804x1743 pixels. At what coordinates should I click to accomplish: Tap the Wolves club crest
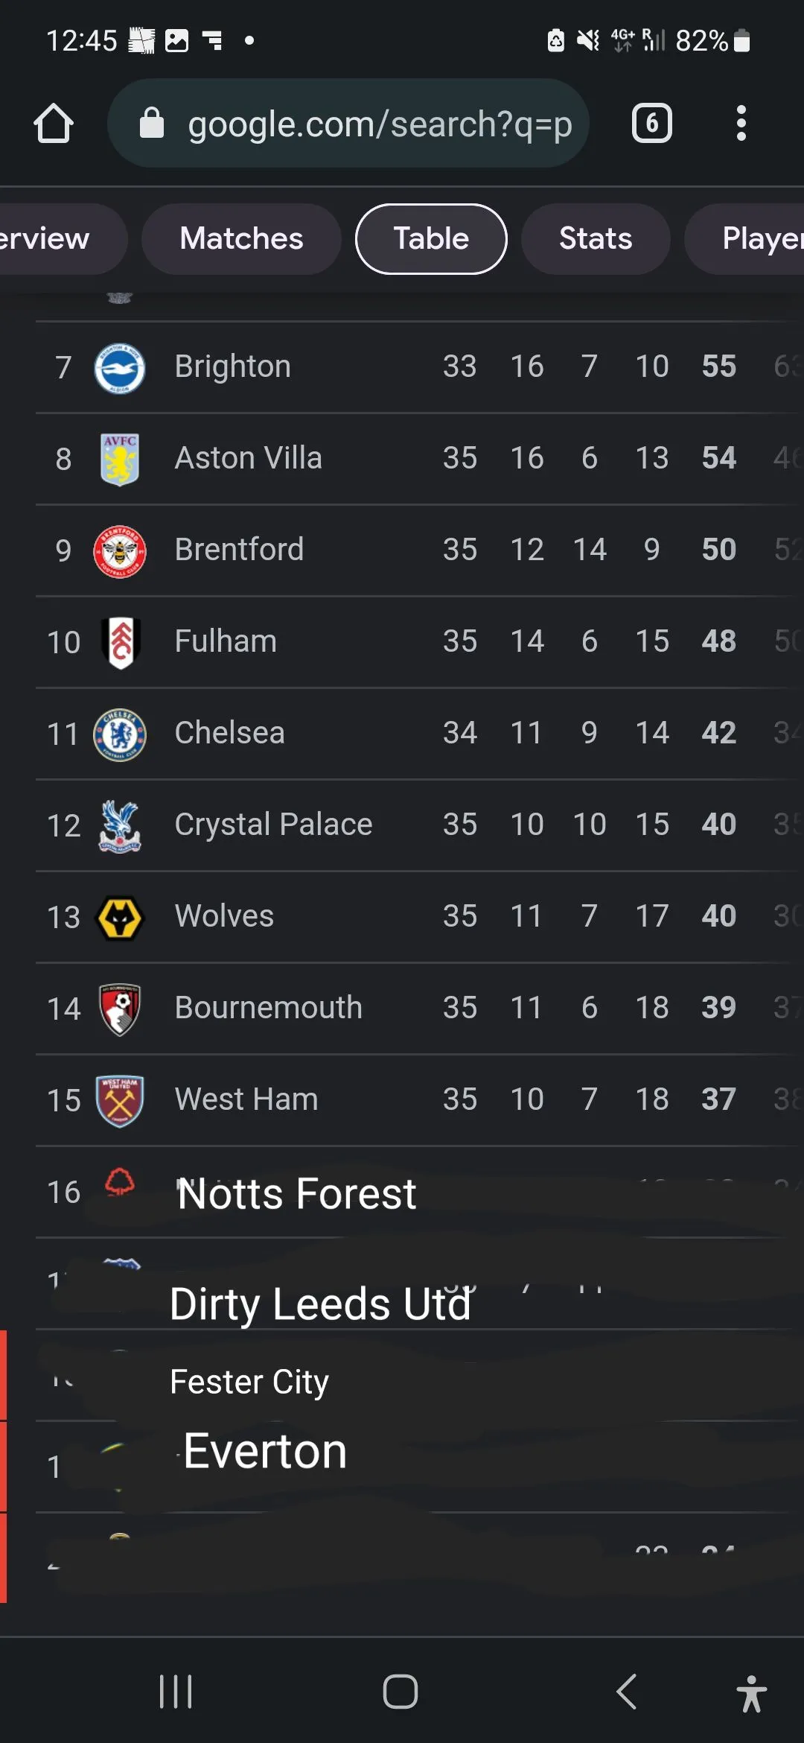(x=119, y=918)
